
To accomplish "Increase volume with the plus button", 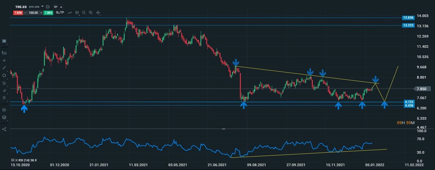I will click(41, 13).
